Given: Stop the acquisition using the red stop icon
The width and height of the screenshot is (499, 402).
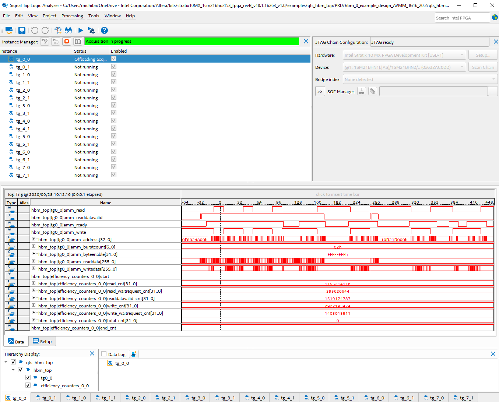Looking at the screenshot, I should click(x=67, y=41).
